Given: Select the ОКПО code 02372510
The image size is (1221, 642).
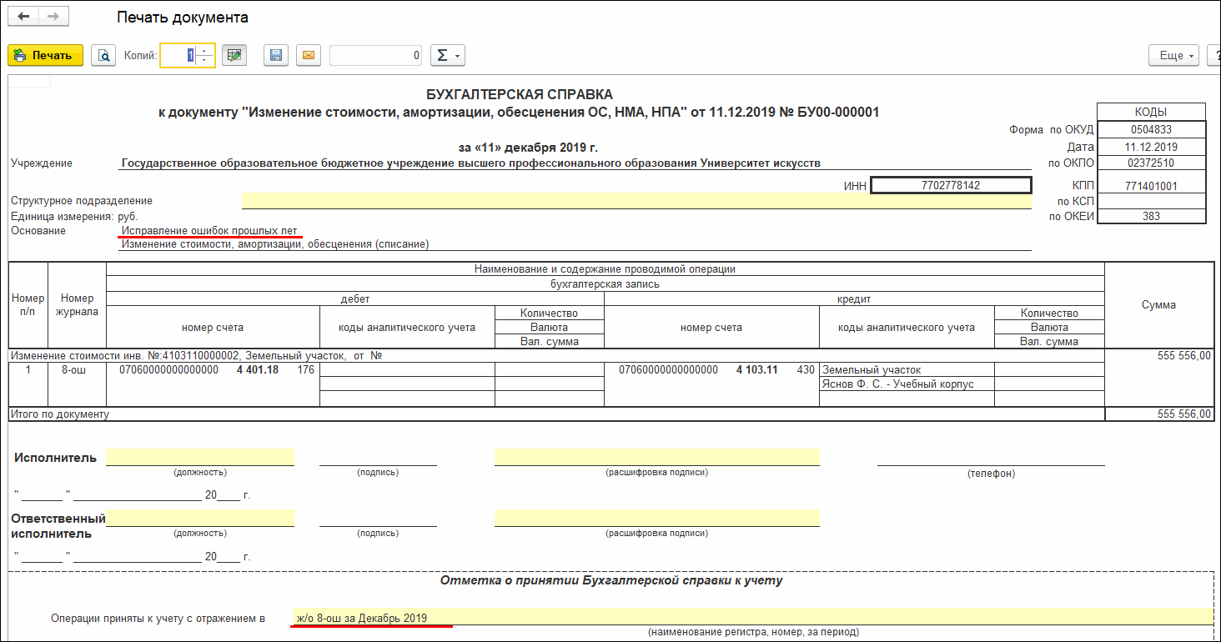Looking at the screenshot, I should 1152,163.
